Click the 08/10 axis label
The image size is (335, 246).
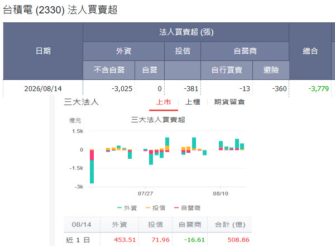pyautogui.click(x=221, y=193)
